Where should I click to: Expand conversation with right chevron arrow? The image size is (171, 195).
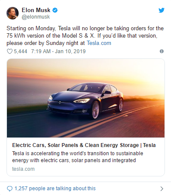(162, 189)
